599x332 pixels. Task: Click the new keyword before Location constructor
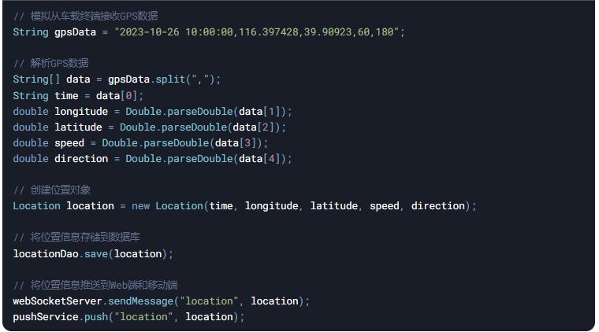click(140, 205)
